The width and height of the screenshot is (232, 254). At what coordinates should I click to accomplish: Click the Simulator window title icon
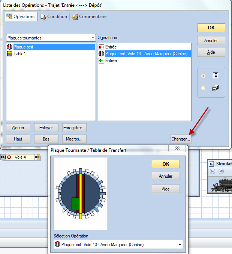point(211,164)
